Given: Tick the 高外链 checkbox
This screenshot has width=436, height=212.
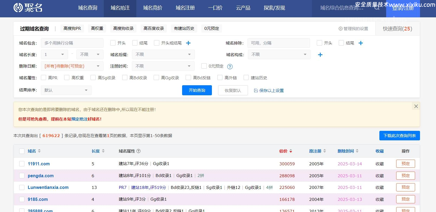Looking at the screenshot, I should coord(220,78).
